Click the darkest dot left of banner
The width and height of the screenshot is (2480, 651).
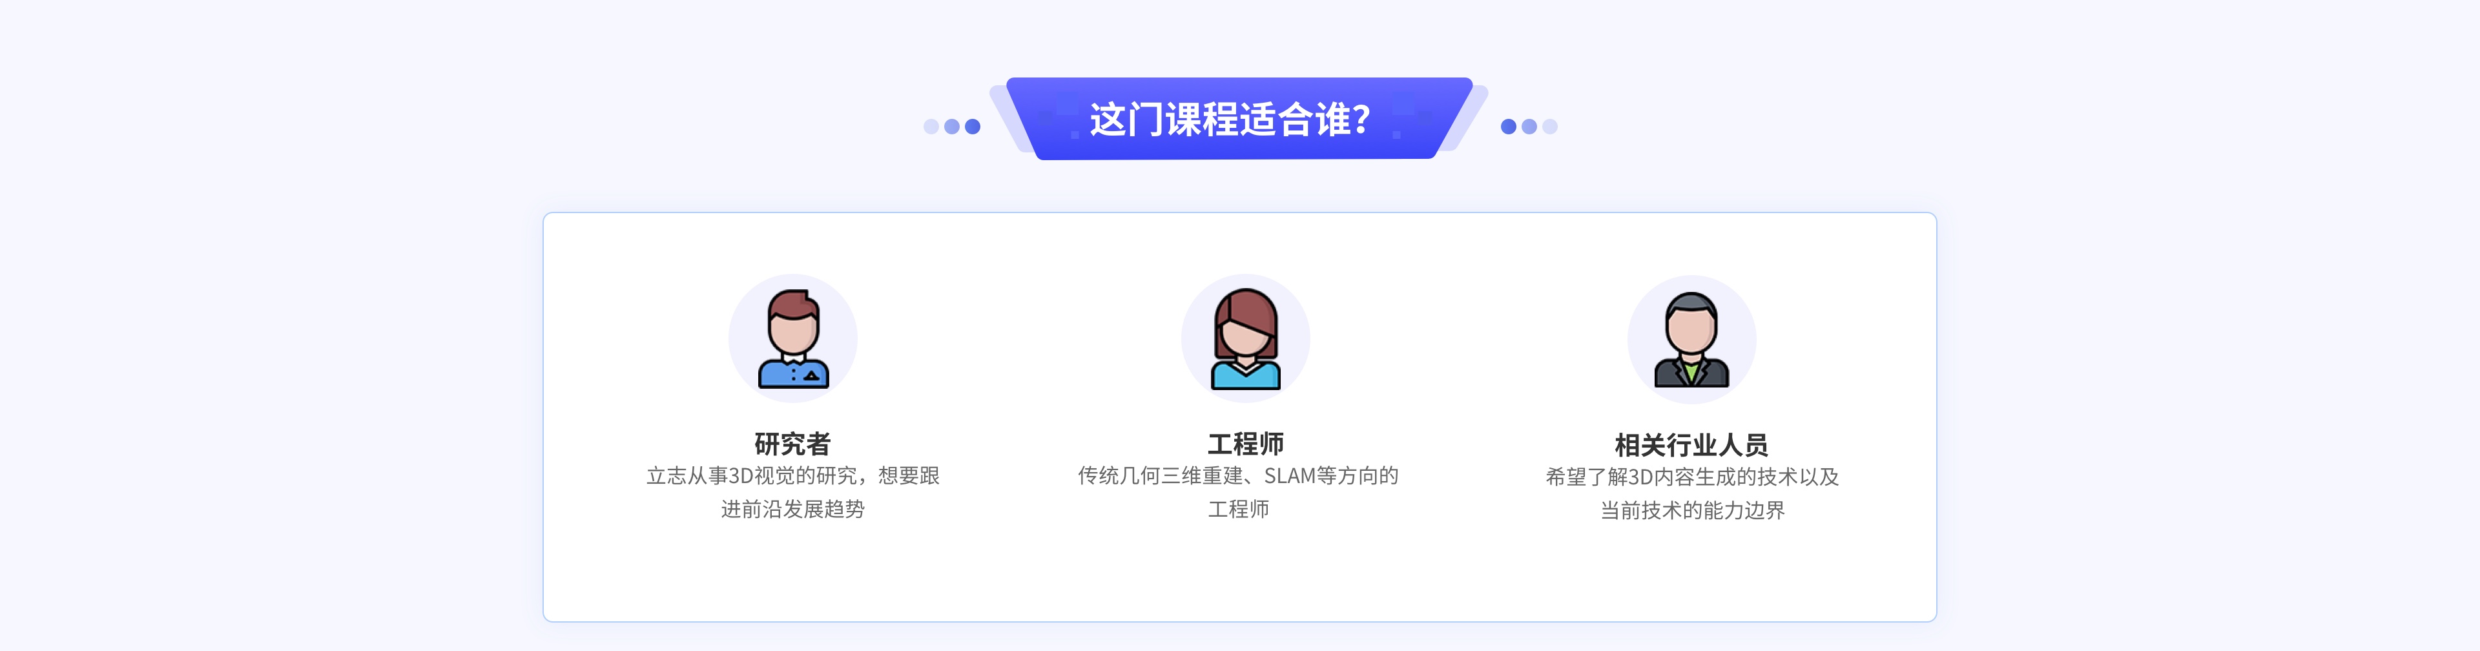tap(973, 126)
